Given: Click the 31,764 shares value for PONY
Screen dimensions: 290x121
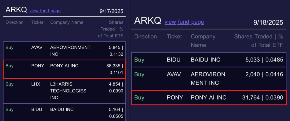Looking at the screenshot, I should click(251, 97).
